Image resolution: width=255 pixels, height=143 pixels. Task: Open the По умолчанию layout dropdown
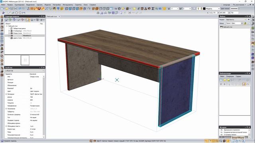tap(239, 5)
